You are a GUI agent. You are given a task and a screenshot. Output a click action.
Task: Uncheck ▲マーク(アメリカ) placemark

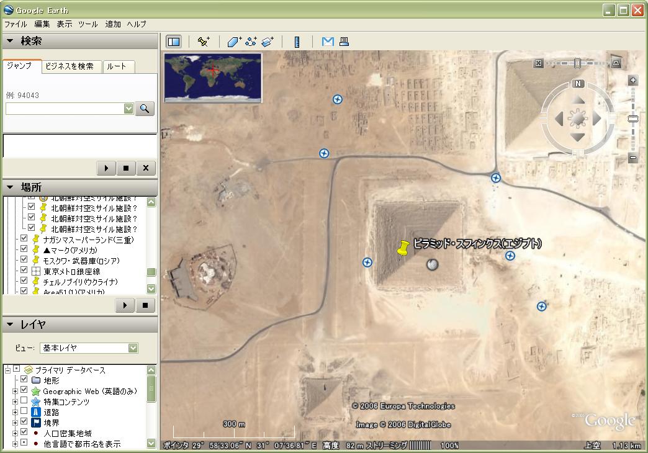[24, 249]
